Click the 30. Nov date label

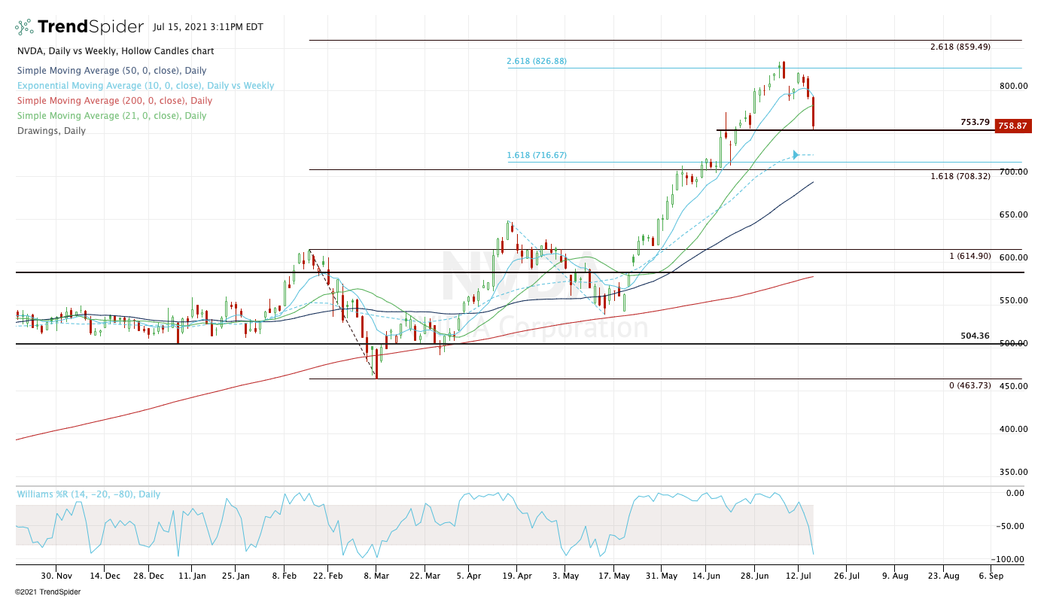click(58, 575)
